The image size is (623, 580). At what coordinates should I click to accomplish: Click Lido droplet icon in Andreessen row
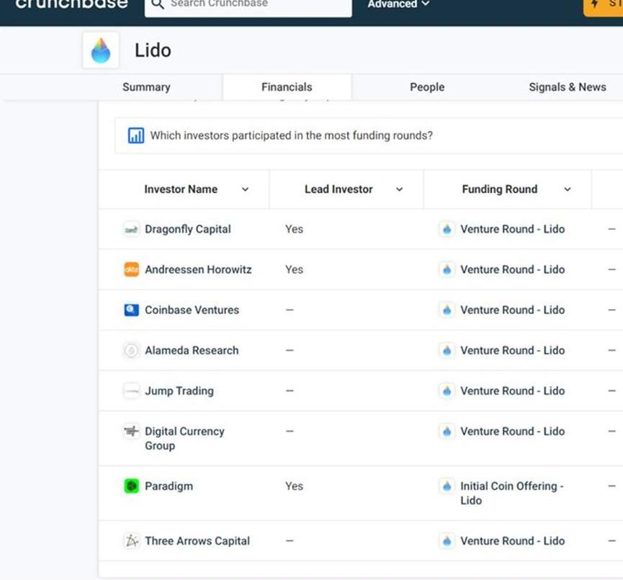click(x=447, y=269)
